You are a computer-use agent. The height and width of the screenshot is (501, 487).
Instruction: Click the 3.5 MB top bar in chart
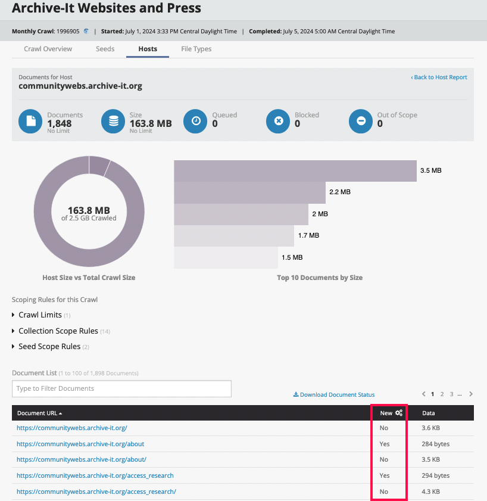pos(295,171)
